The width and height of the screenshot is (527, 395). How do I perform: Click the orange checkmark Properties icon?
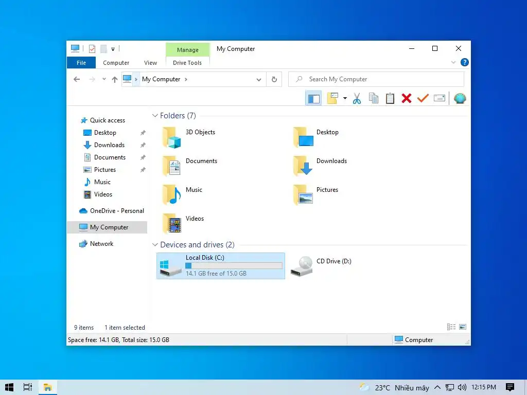[423, 98]
